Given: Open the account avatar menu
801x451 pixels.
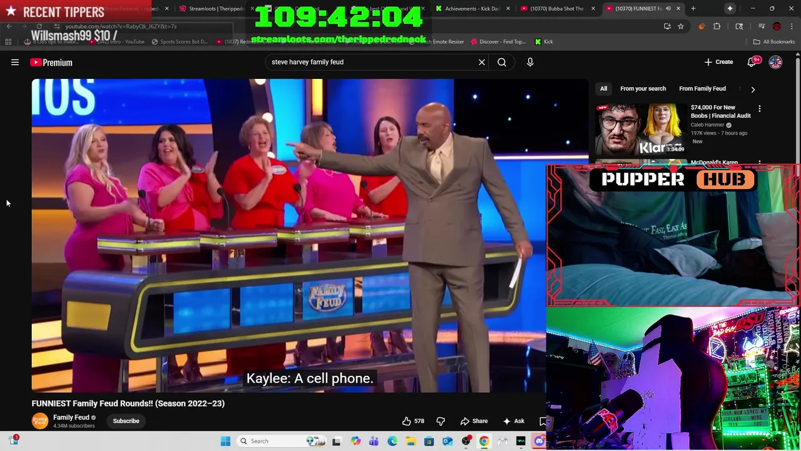Looking at the screenshot, I should click(x=775, y=62).
